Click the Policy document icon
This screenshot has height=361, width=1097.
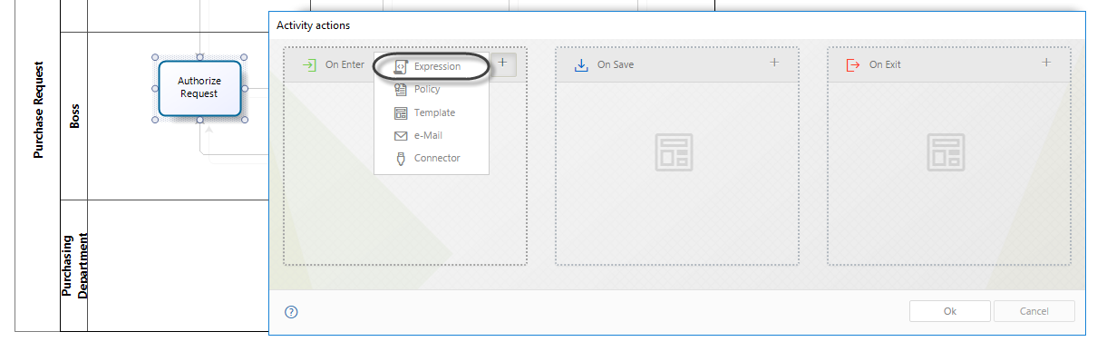pos(401,89)
